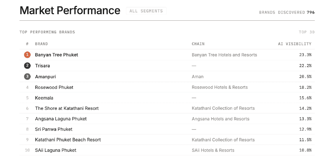Open the ALL SEGMENTS filter
The image size is (334, 158).
(x=146, y=11)
